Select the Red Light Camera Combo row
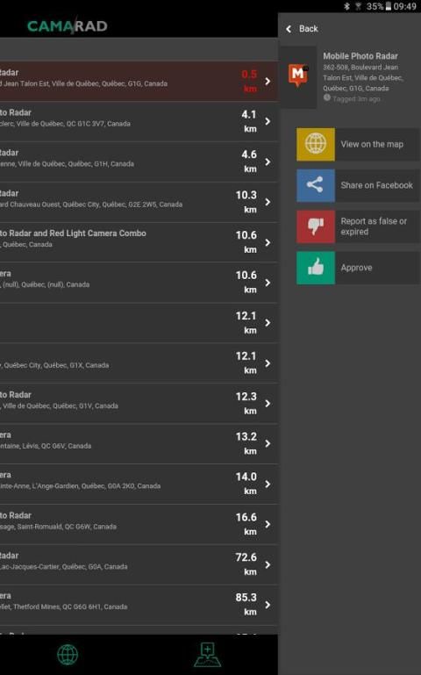This screenshot has width=421, height=675. [139, 242]
